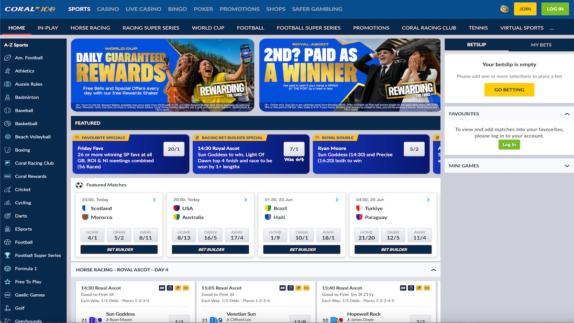The width and height of the screenshot is (574, 323).
Task: Open Safer Gambling in the top menu
Action: pyautogui.click(x=317, y=9)
